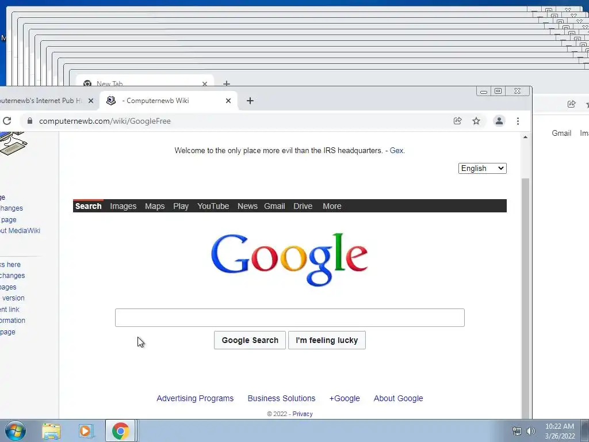
Task: Expand More in the navigation bar
Action: click(x=332, y=206)
